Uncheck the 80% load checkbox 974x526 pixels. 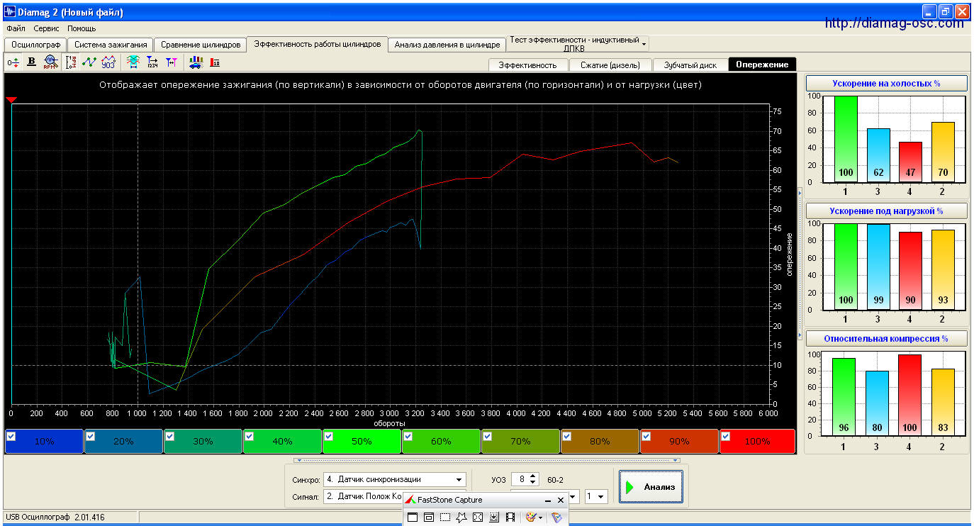566,437
